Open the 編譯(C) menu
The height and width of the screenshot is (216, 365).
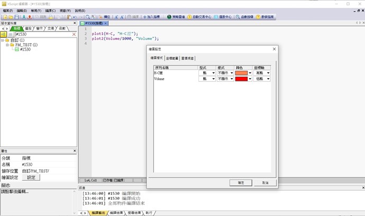(x=50, y=10)
